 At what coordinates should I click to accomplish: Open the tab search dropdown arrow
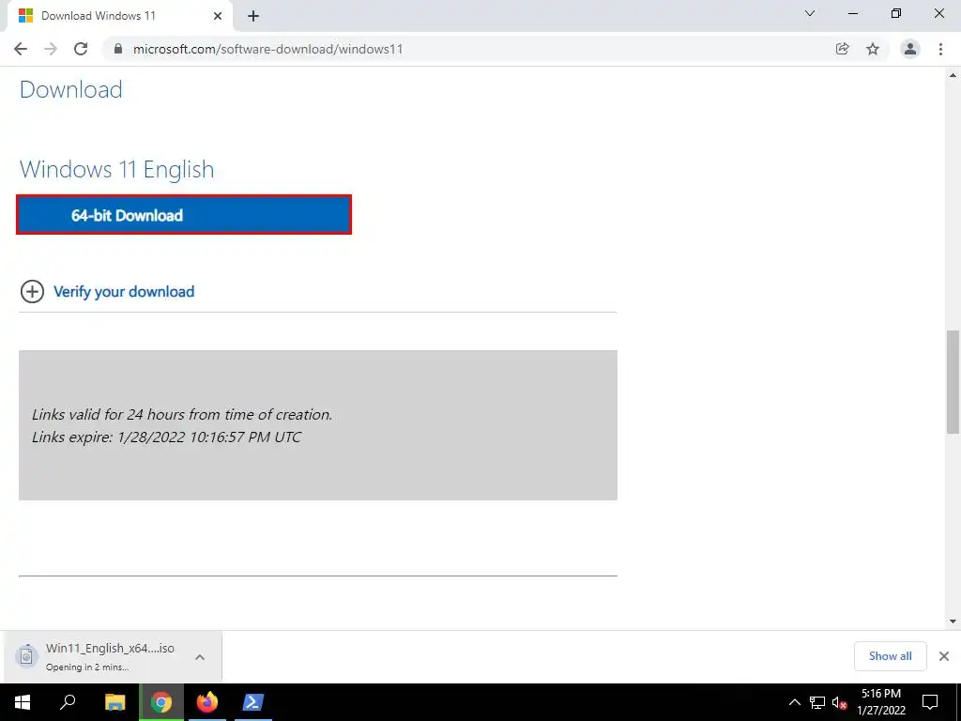pos(810,13)
